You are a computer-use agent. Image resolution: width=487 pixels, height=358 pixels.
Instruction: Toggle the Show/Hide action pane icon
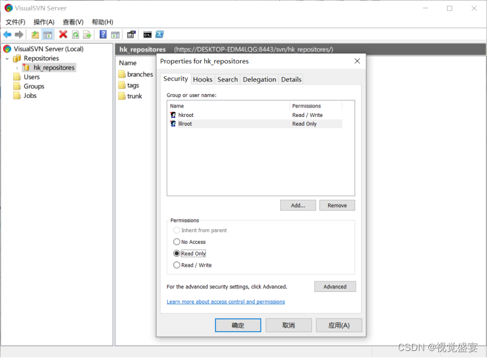[x=115, y=35]
